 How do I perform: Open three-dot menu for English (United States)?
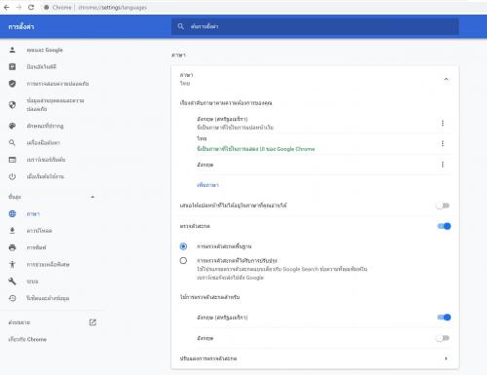click(x=442, y=123)
